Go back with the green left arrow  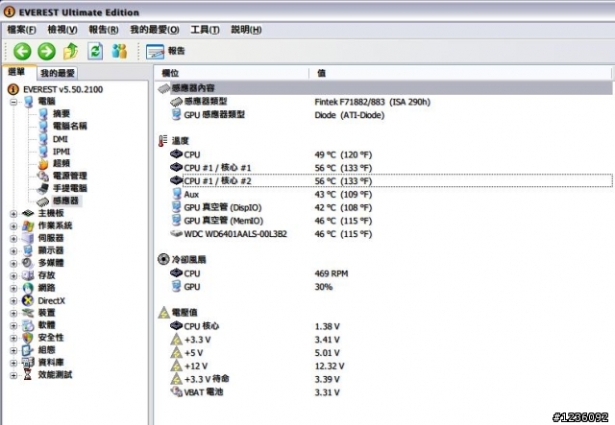click(x=22, y=51)
